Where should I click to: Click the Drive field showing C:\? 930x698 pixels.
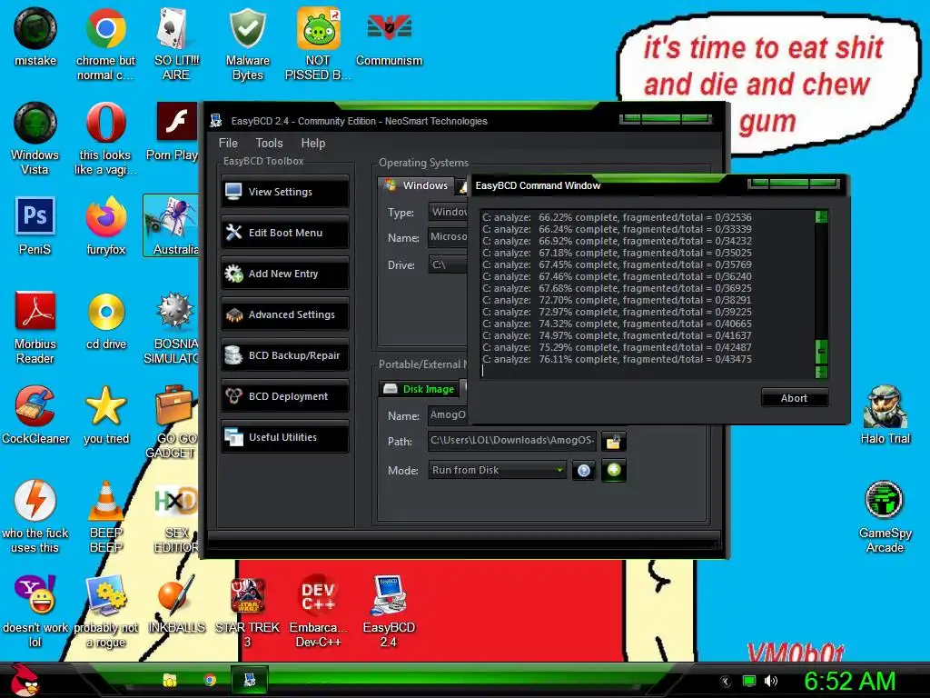(448, 264)
